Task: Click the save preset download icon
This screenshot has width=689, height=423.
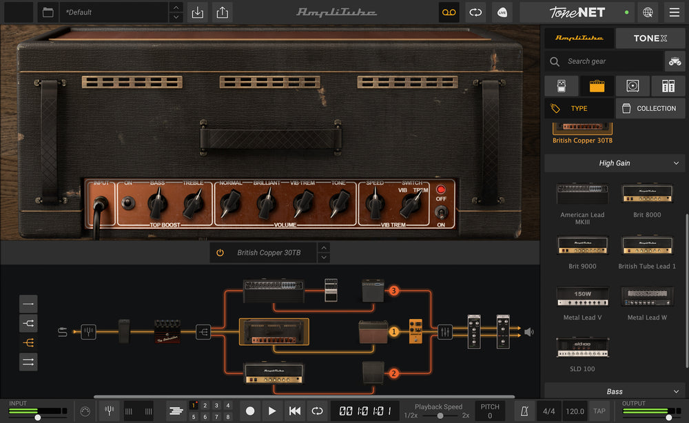Action: (198, 12)
